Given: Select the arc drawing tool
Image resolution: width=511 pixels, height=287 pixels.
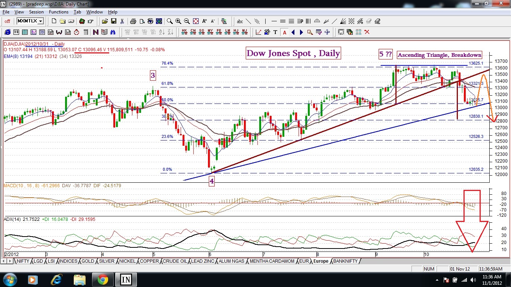Looking at the screenshot, I should 317,21.
